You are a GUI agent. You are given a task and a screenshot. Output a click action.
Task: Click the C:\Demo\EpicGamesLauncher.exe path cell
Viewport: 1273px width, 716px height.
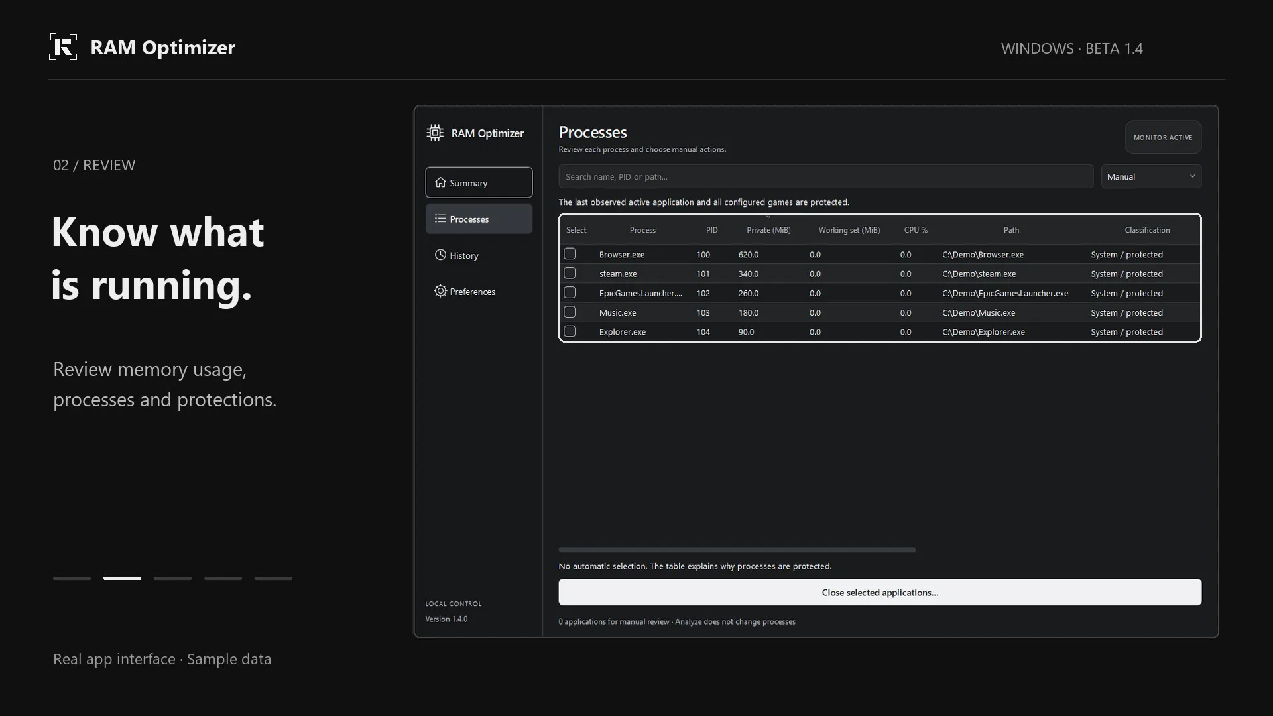[x=1005, y=293]
